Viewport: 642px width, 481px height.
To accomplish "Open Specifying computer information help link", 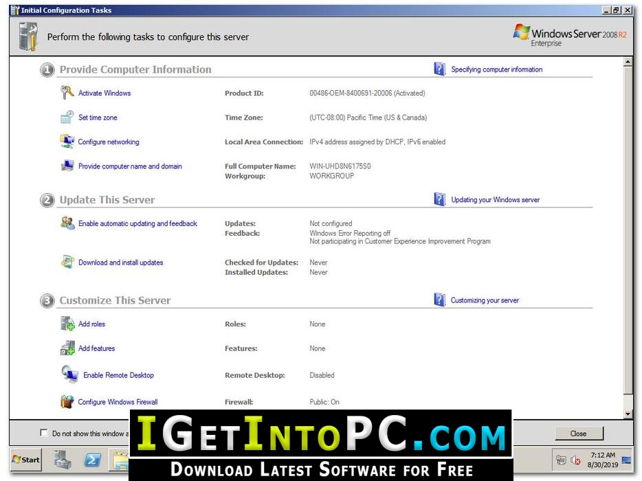I will click(497, 69).
